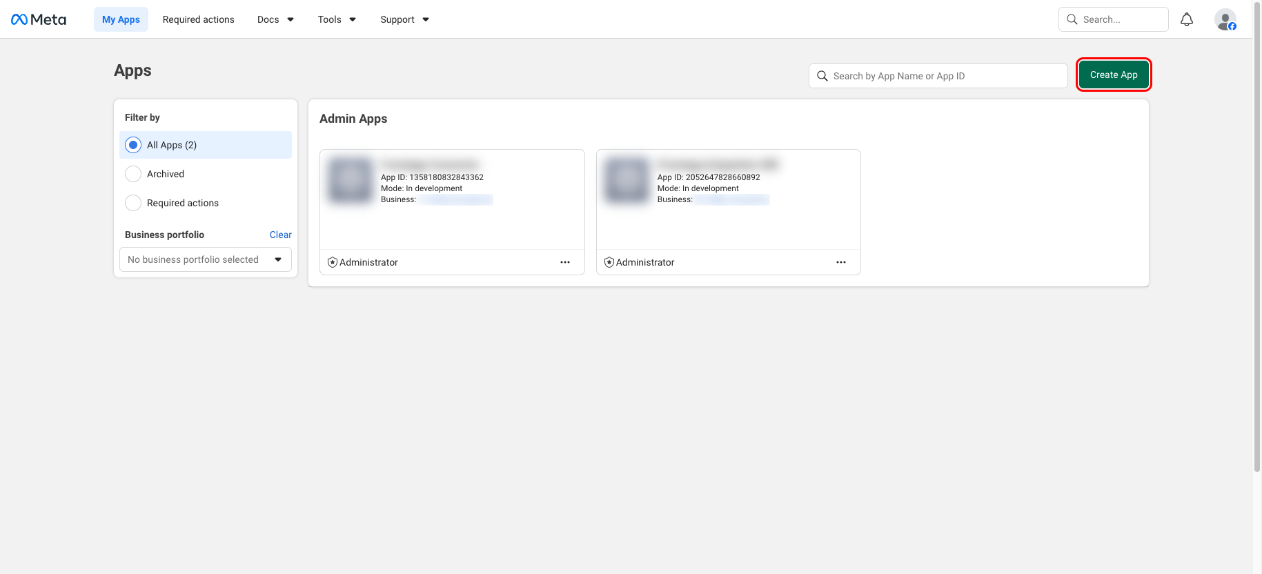Viewport: 1262px width, 574px height.
Task: Click the Administrator label on the first app card
Action: pos(368,262)
